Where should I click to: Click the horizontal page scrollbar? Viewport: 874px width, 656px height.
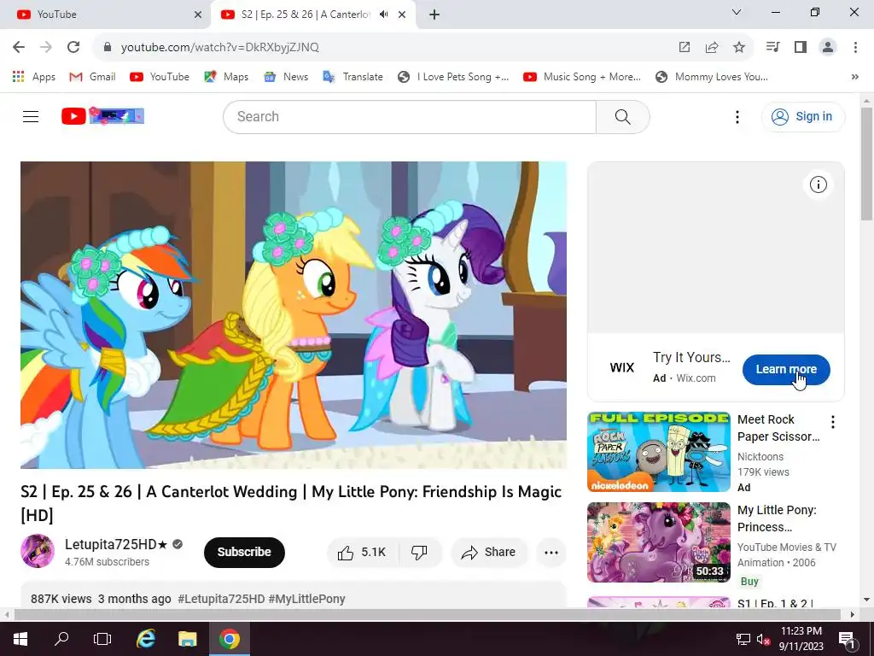pos(428,614)
